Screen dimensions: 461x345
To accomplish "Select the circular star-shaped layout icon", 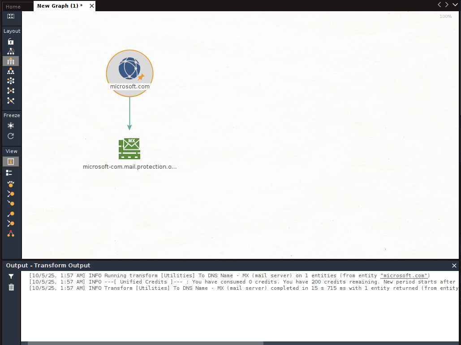I will [11, 81].
